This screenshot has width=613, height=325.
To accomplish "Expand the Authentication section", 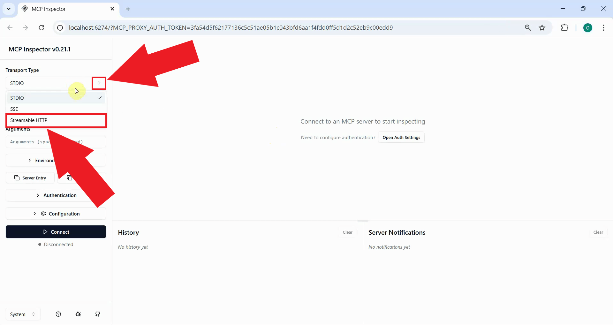I will click(56, 195).
